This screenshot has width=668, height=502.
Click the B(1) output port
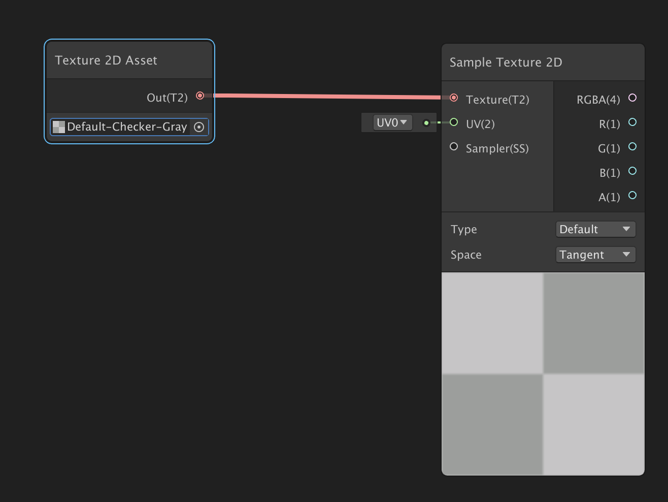(x=632, y=171)
